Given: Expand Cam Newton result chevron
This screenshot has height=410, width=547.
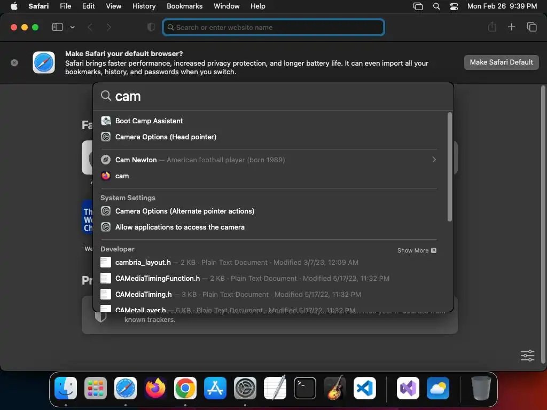Looking at the screenshot, I should 434,159.
